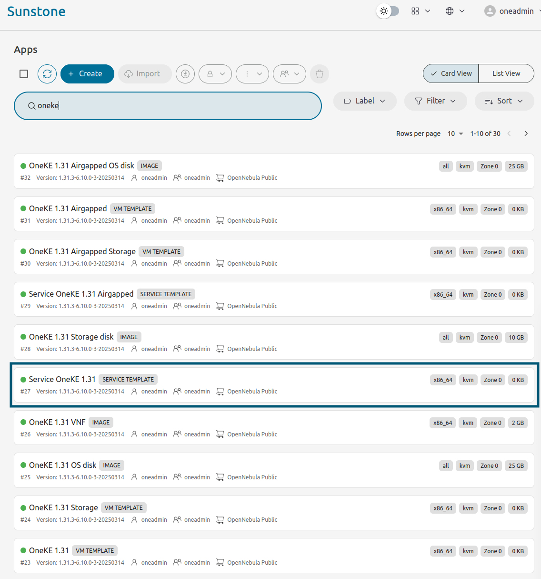
Task: Open the vertical dots actions dropdown
Action: pos(252,74)
